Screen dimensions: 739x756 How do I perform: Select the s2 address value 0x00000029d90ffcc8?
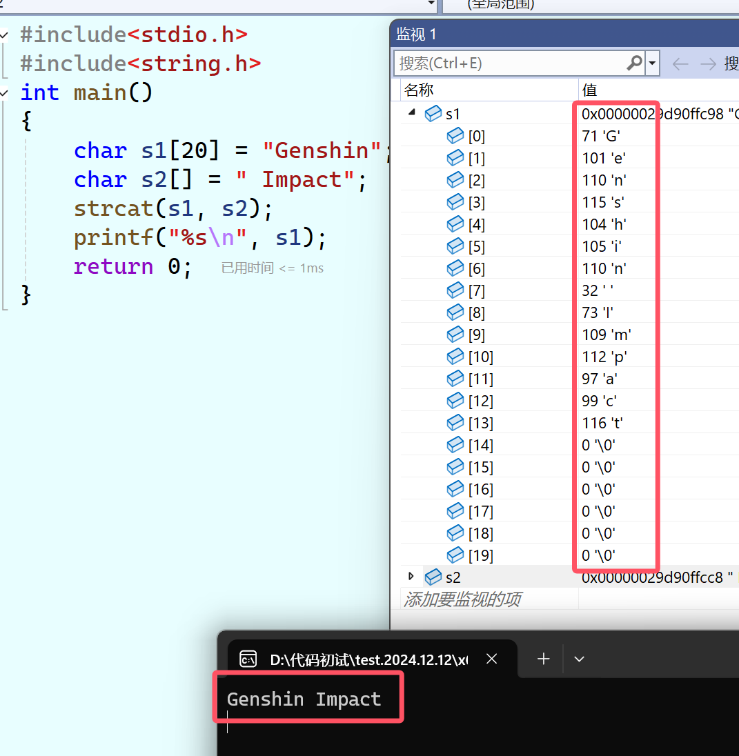(652, 577)
